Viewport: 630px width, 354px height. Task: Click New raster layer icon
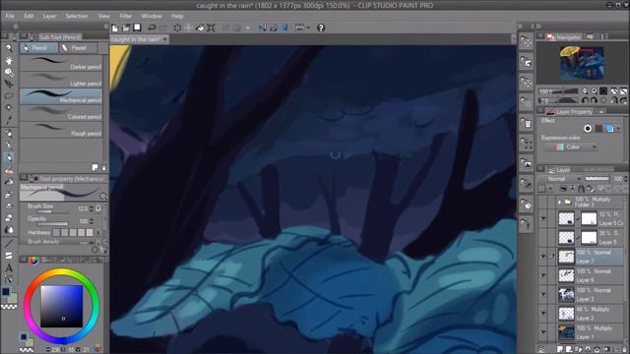coord(560,349)
